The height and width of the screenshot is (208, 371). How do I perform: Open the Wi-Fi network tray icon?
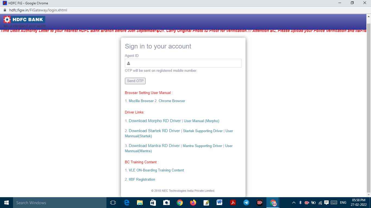pyautogui.click(x=320, y=203)
